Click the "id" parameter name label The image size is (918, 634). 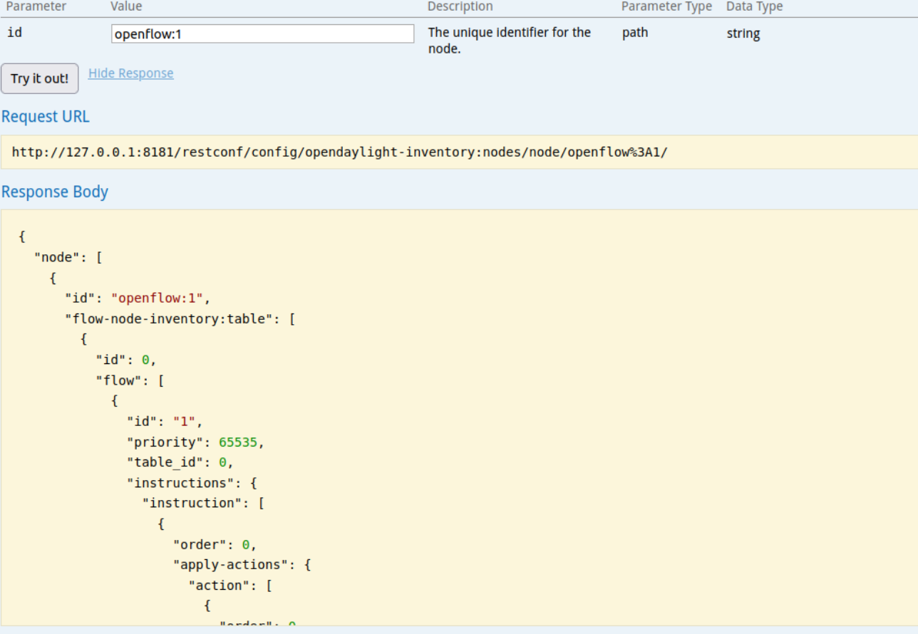point(14,33)
